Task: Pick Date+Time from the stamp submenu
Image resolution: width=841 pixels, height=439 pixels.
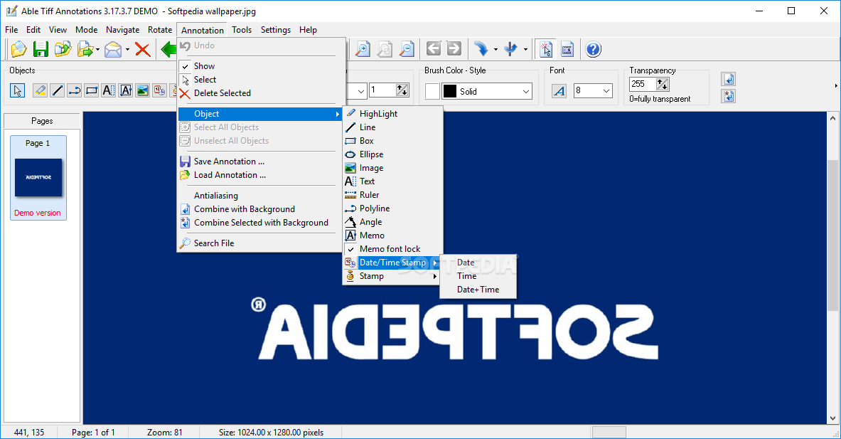Action: [478, 290]
